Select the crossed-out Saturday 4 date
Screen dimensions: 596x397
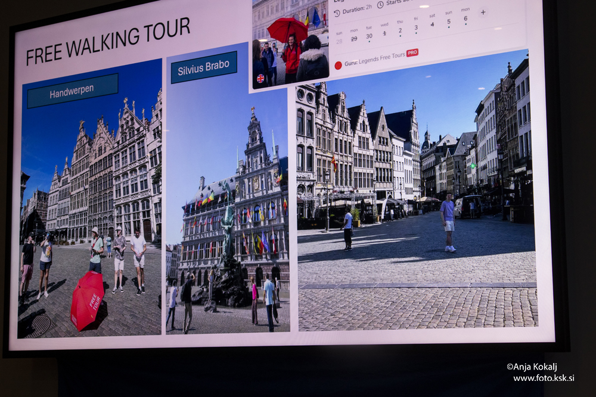(432, 23)
